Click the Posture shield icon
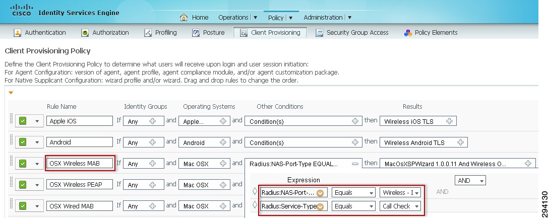This screenshot has width=548, height=218. 196,33
